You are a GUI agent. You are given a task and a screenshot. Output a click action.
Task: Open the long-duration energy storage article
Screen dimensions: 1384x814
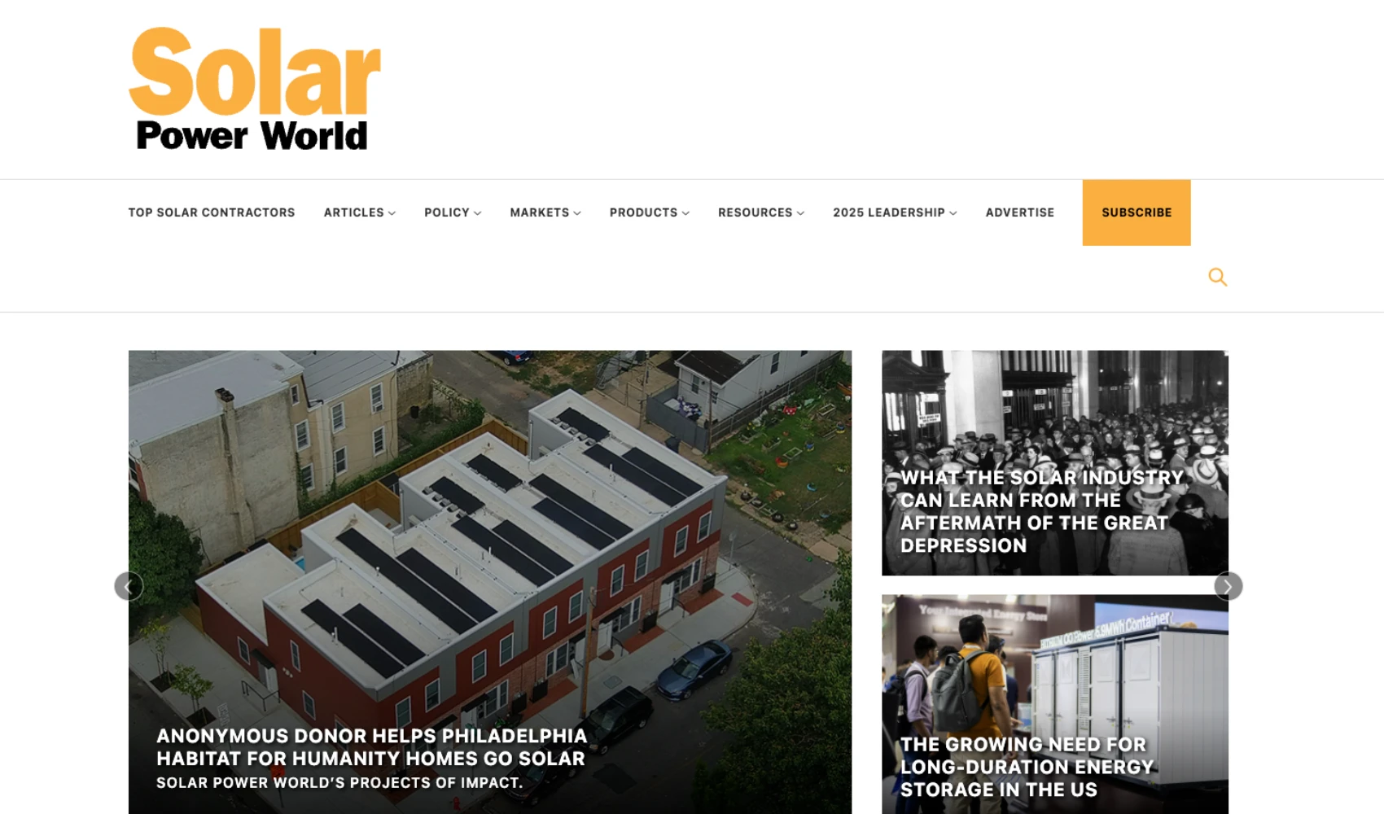[1027, 766]
